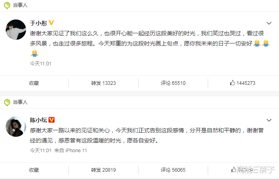Click the yellow V verified badge beside 于小彤
Viewport: 279px width, 179px height.
[51, 23]
